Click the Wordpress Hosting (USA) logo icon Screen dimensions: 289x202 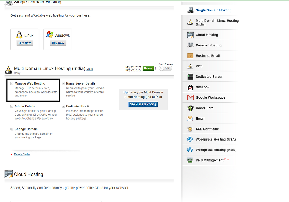[190, 139]
